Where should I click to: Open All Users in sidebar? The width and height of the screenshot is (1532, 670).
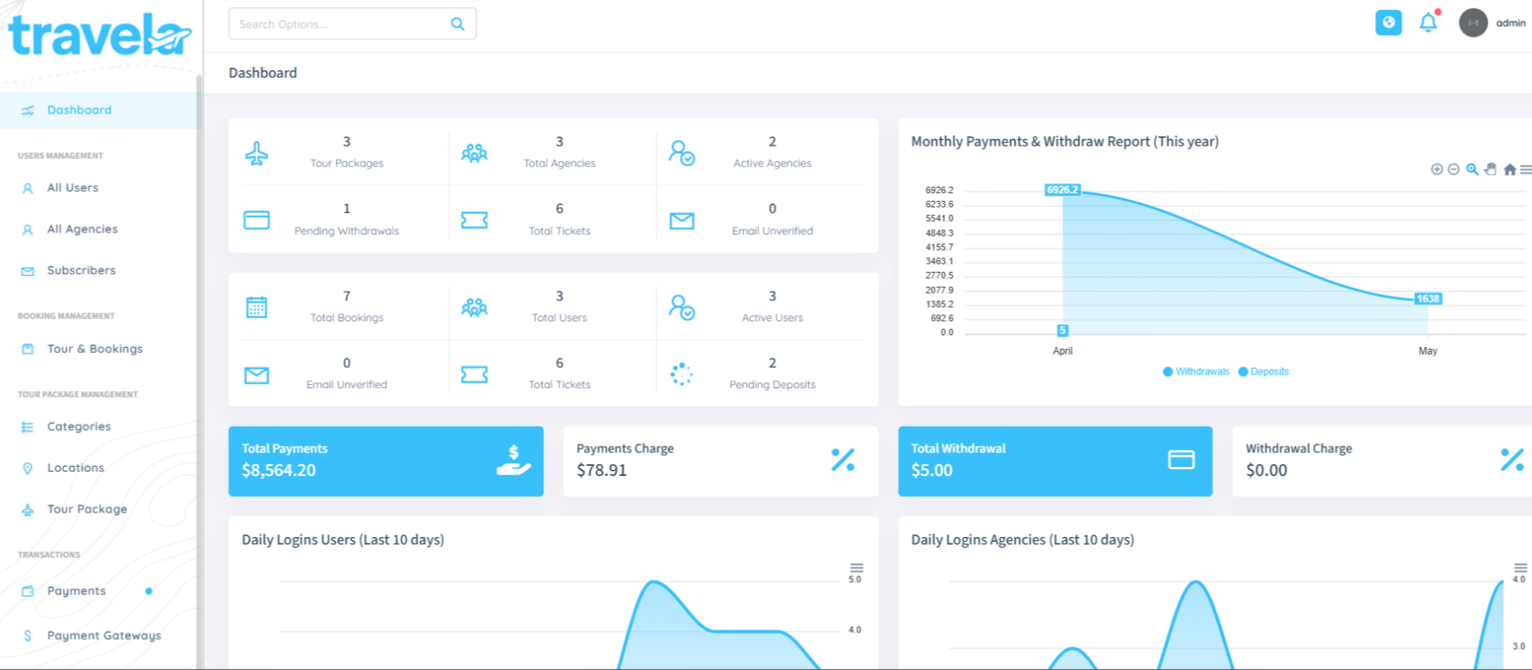73,188
